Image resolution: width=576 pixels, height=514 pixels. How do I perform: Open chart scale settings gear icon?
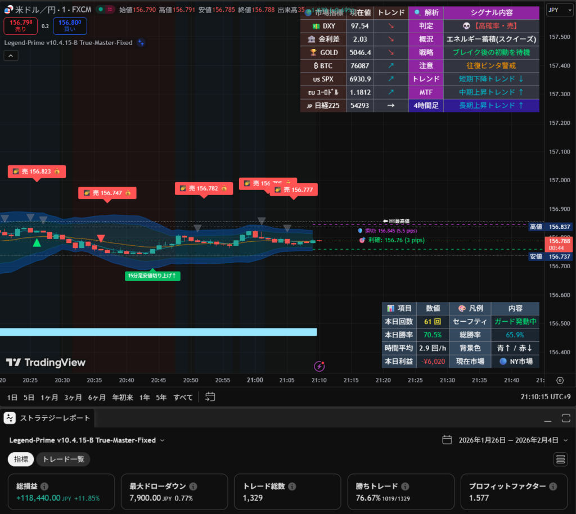click(560, 381)
